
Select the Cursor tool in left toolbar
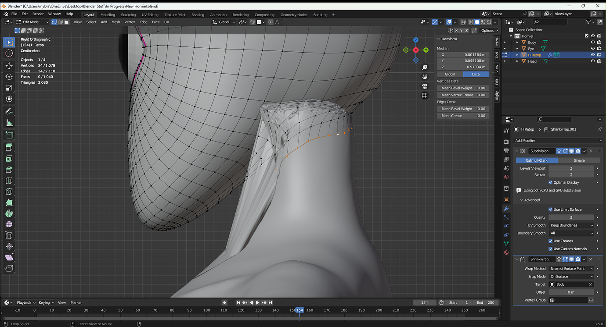tap(9, 53)
